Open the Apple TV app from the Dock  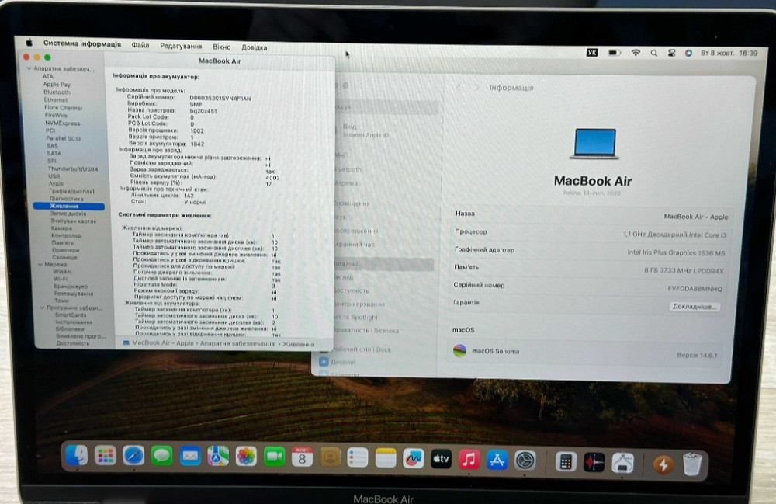(x=441, y=457)
